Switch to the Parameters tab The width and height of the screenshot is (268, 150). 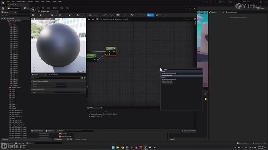[53, 75]
